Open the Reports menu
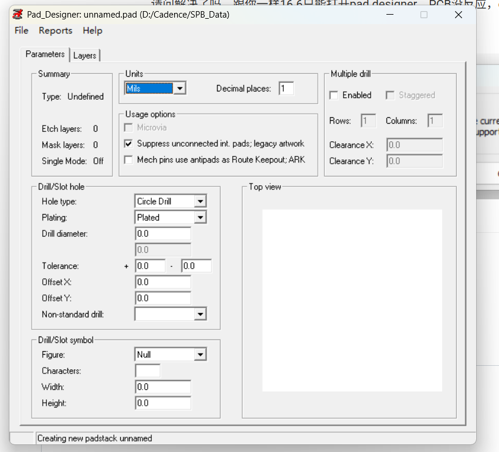This screenshot has height=452, width=499. point(56,30)
